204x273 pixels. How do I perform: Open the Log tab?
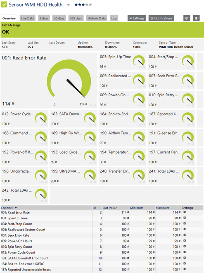pyautogui.click(x=114, y=18)
